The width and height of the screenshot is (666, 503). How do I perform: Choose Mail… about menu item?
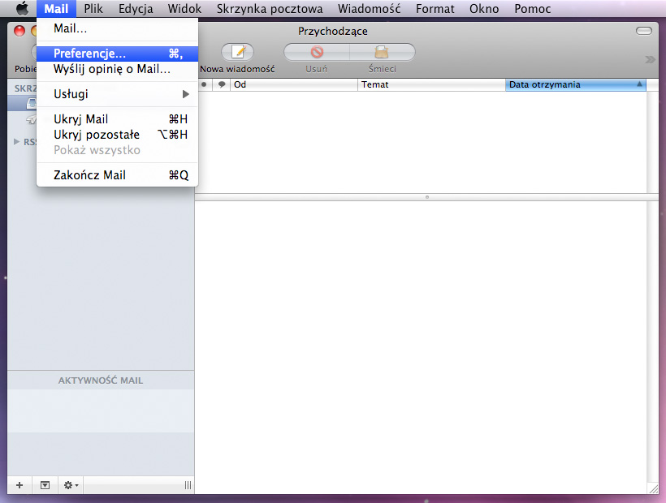117,28
